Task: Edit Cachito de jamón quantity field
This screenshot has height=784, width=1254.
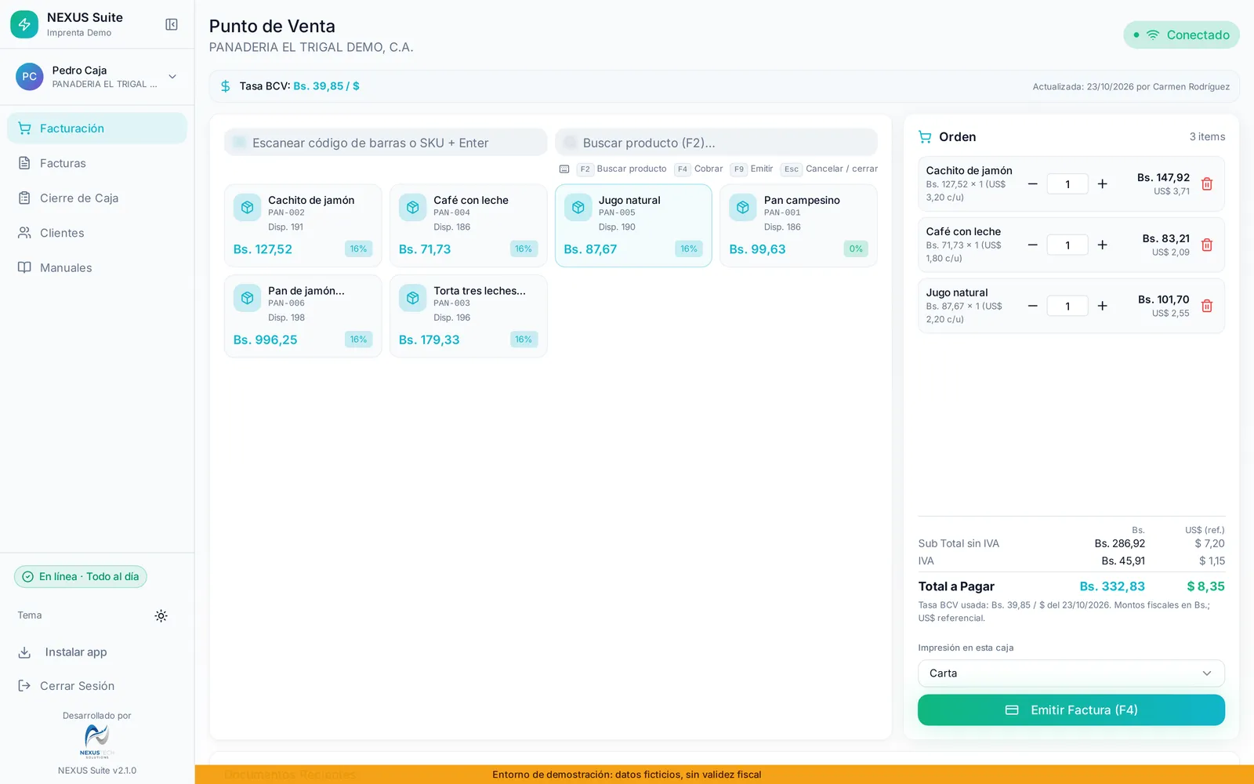Action: 1067,183
